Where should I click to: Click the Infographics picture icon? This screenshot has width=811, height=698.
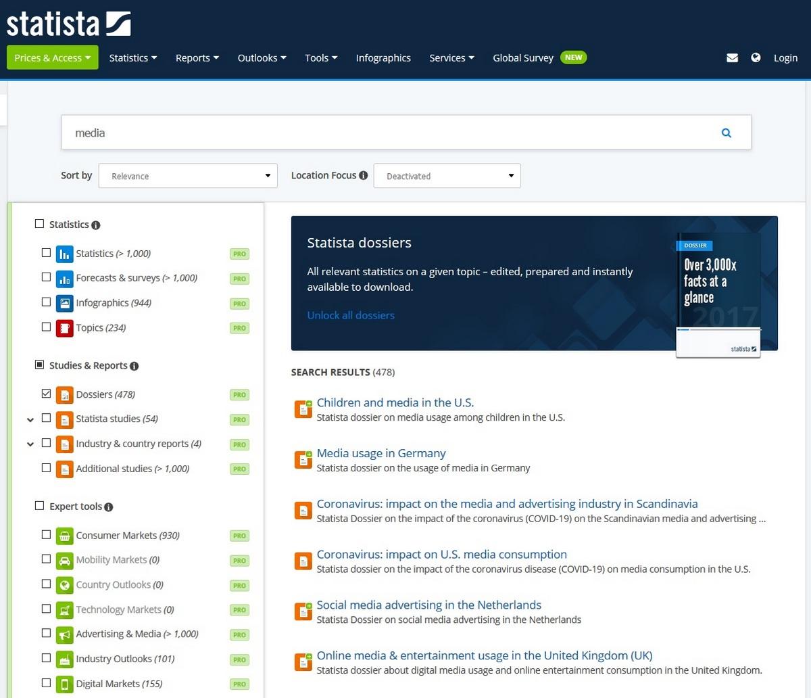pyautogui.click(x=64, y=304)
